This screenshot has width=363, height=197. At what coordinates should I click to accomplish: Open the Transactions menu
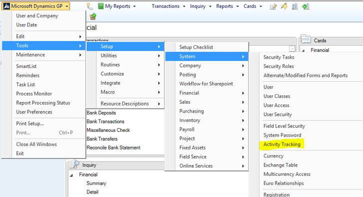tap(168, 6)
